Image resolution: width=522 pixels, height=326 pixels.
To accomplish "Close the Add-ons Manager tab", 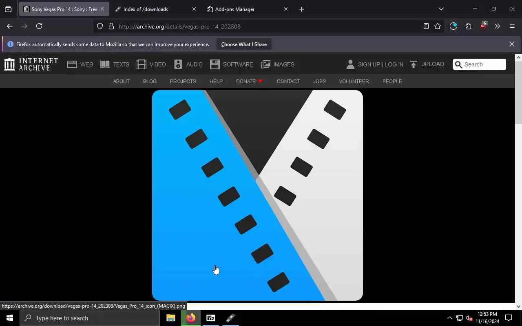I will point(286,9).
